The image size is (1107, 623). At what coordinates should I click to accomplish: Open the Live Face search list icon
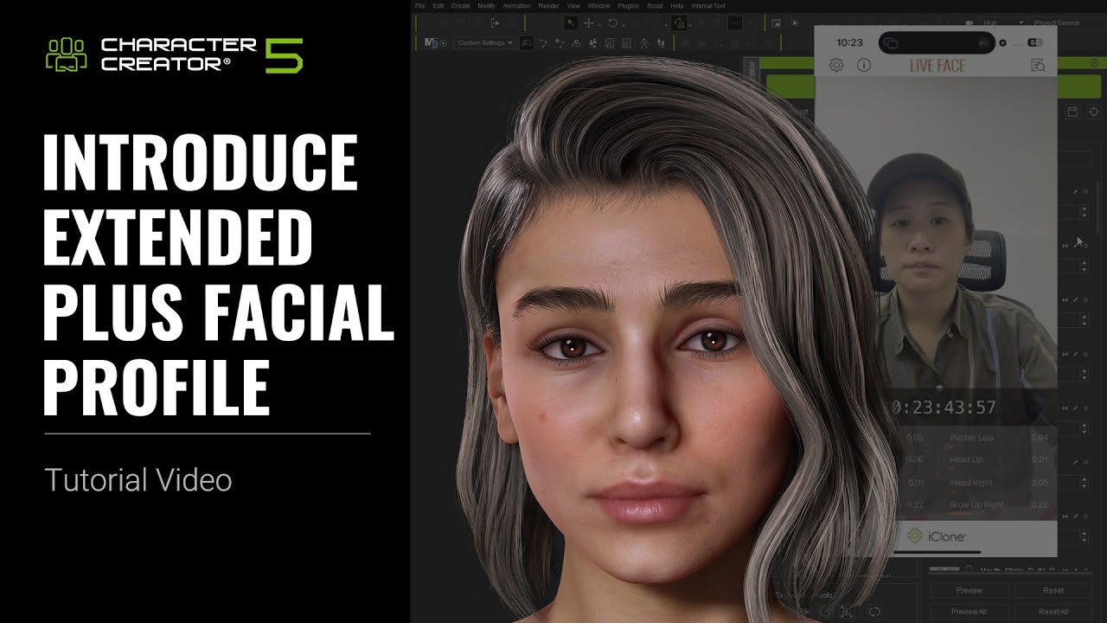[1038, 65]
